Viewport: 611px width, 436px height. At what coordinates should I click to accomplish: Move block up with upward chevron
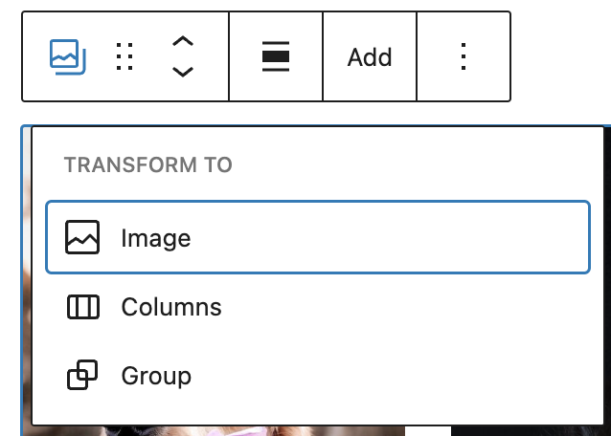(x=182, y=42)
